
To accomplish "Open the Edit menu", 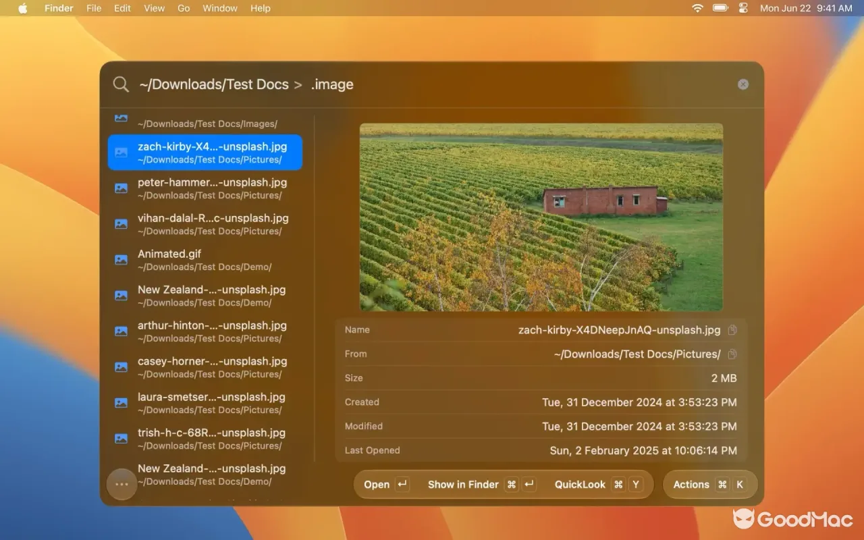I will (x=122, y=8).
